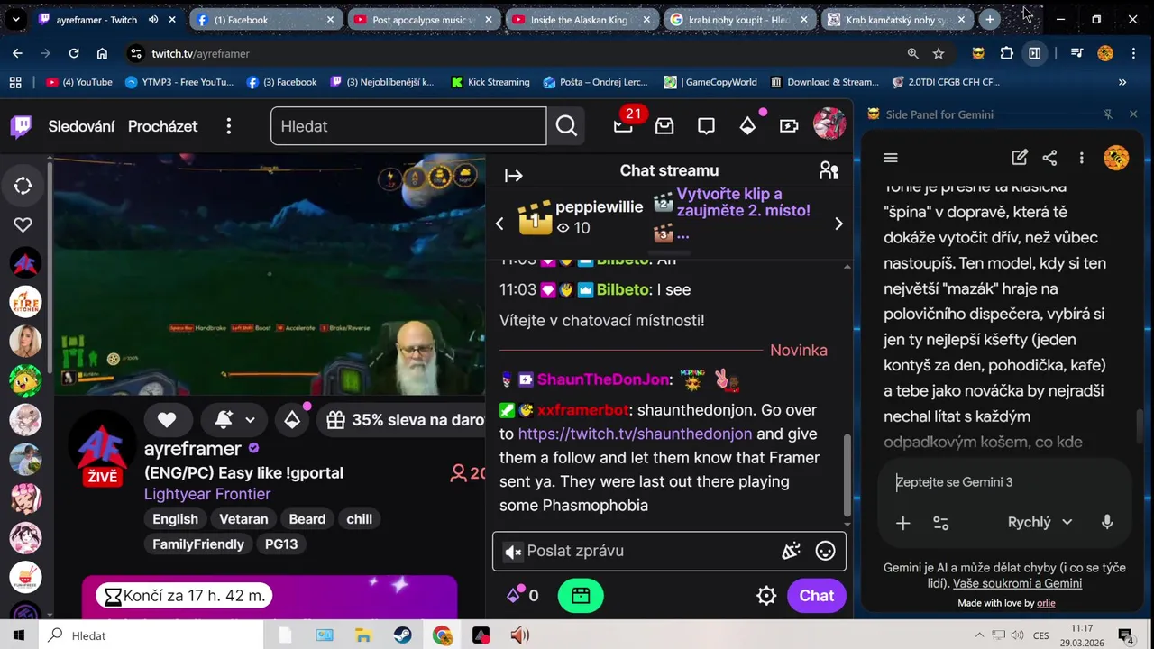Pin the Gemini side panel
This screenshot has width=1154, height=649.
1108,114
